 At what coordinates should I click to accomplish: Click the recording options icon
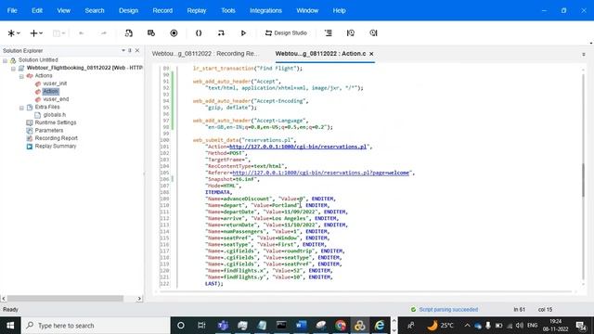point(151,33)
